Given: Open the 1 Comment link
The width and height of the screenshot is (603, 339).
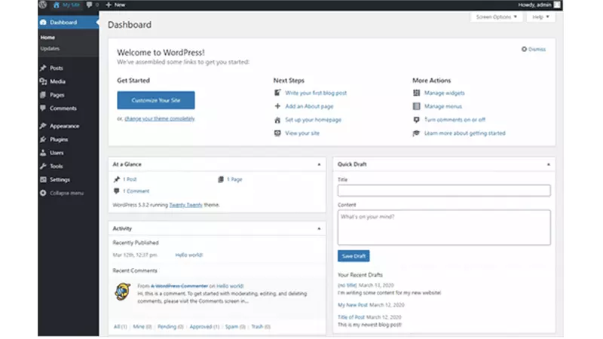Looking at the screenshot, I should pos(136,191).
